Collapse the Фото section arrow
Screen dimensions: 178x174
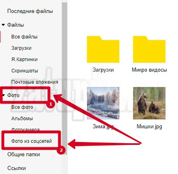4,95
